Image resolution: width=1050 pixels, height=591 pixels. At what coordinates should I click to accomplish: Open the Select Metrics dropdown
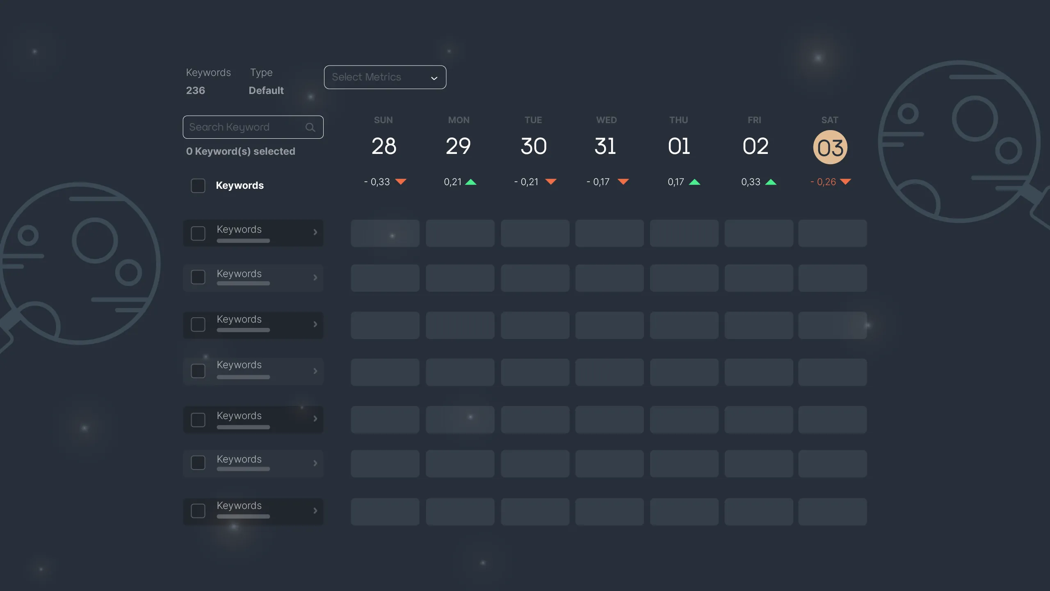click(385, 77)
